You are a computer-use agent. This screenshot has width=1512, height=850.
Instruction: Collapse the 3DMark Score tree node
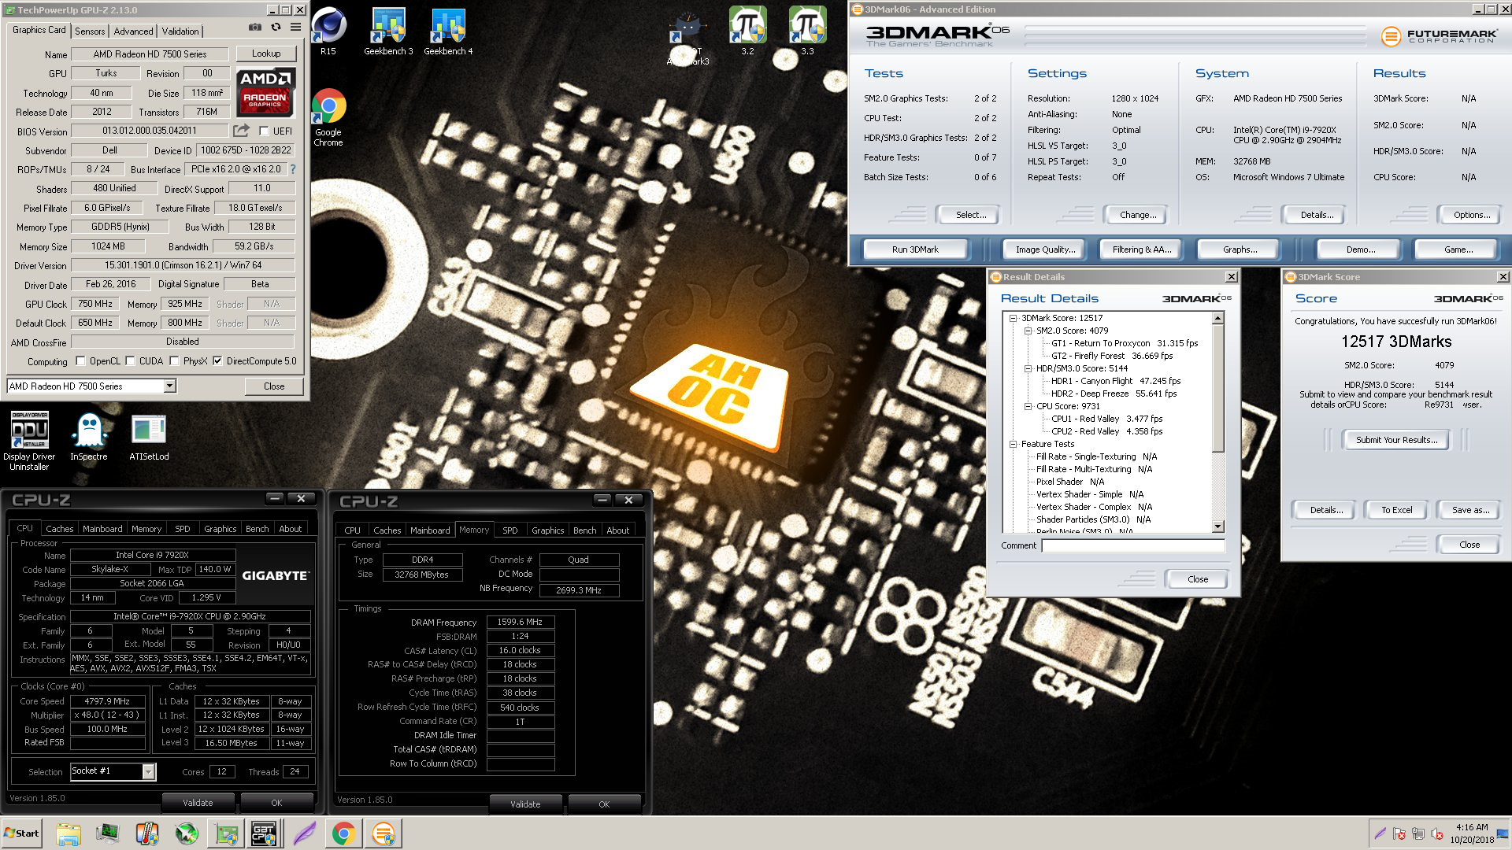[x=1014, y=319]
